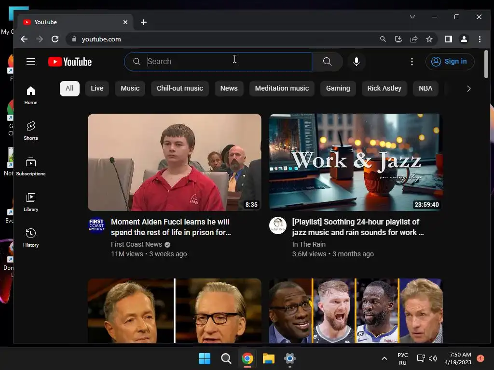Select the Rick Astley chip
Viewport: 494px width, 370px height.
[384, 89]
